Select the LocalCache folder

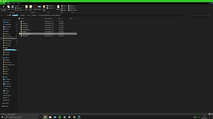(26, 25)
